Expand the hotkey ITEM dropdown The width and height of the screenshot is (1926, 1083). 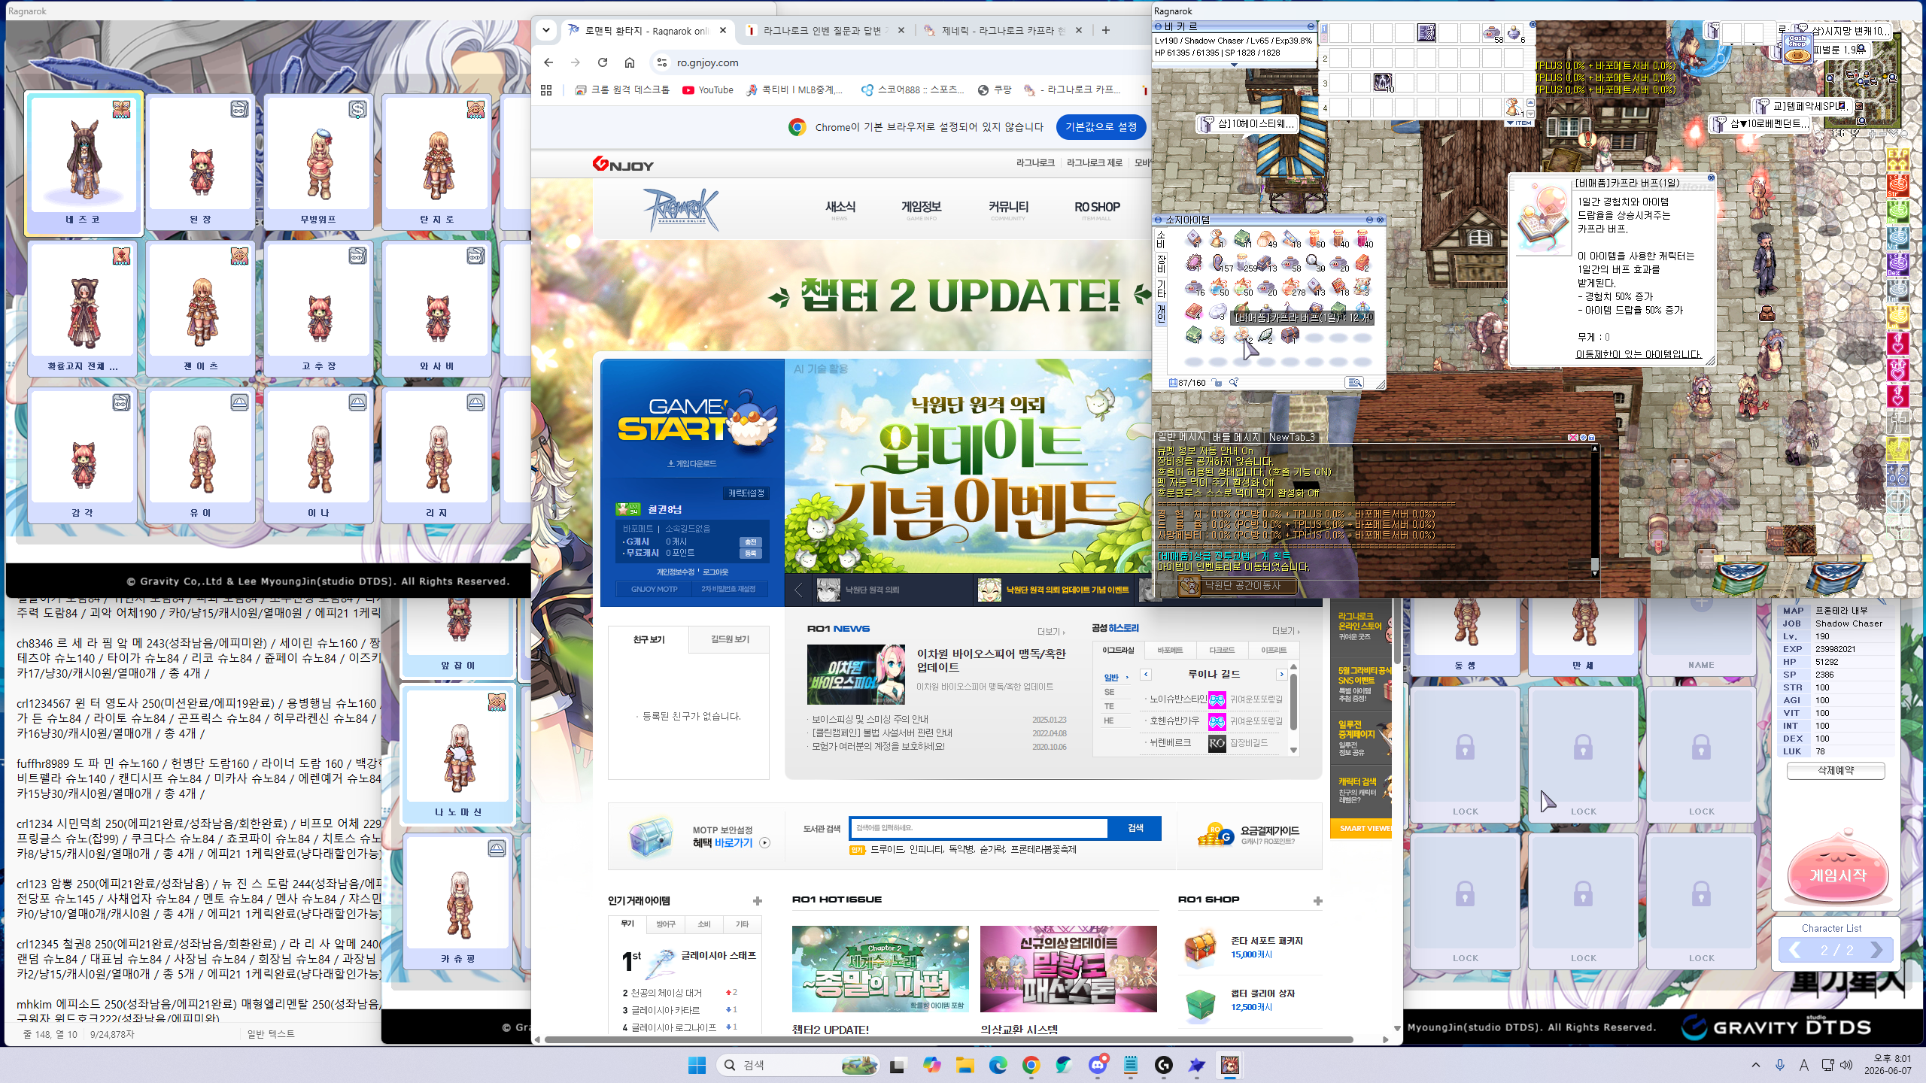(x=1520, y=123)
